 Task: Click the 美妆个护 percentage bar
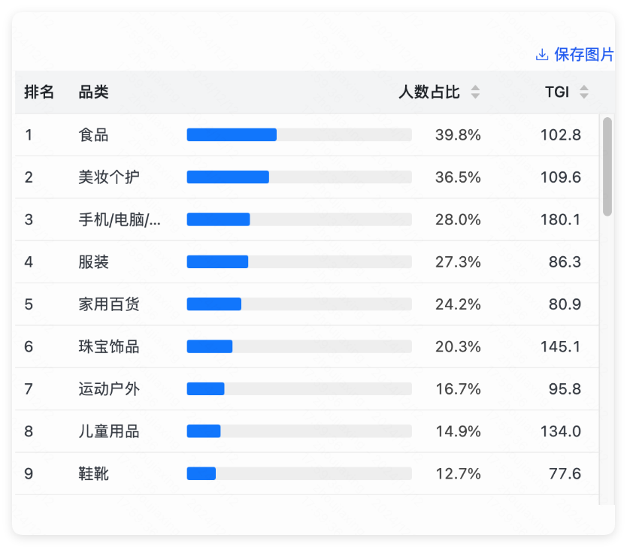(298, 177)
